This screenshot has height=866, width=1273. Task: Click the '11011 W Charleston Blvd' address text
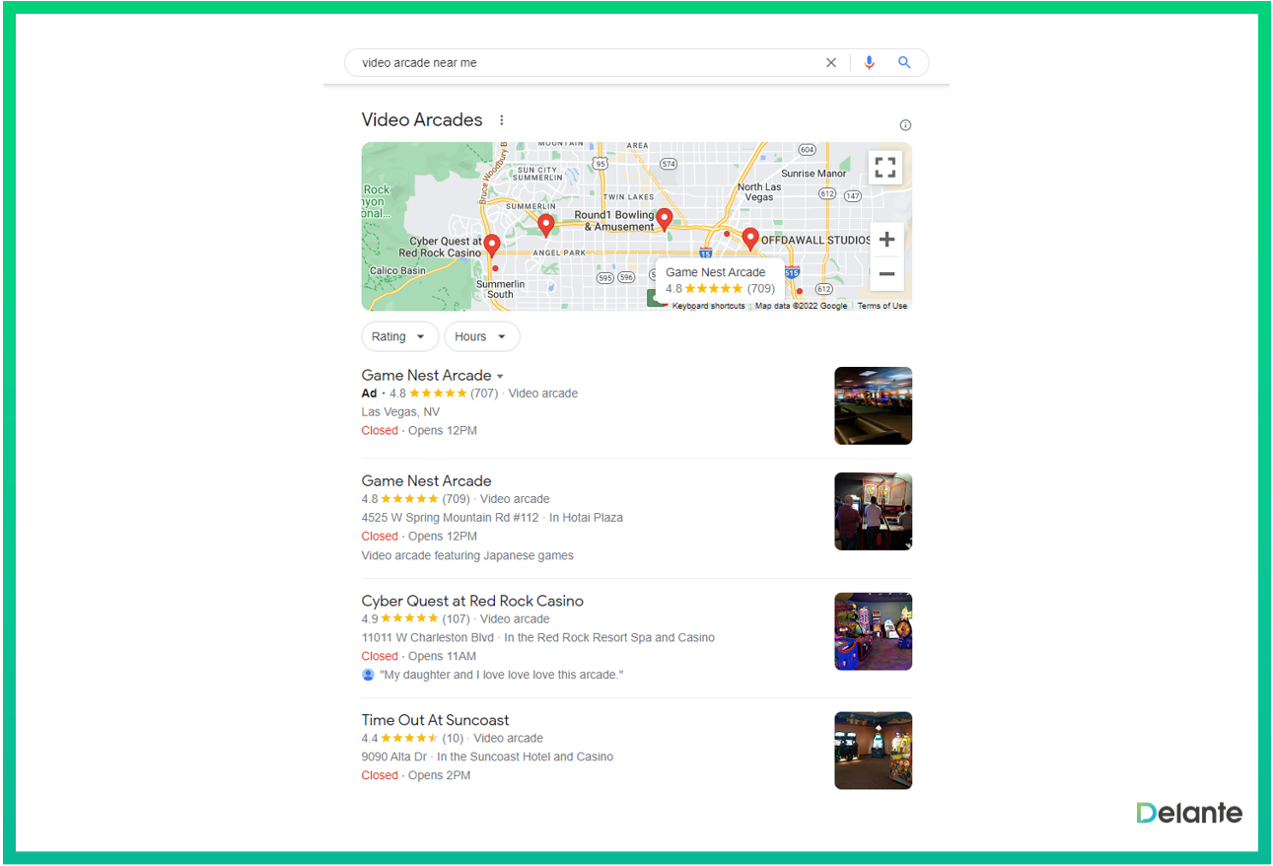point(428,637)
